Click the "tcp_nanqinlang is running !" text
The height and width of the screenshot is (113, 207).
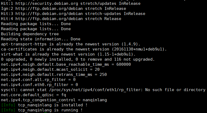50,110
